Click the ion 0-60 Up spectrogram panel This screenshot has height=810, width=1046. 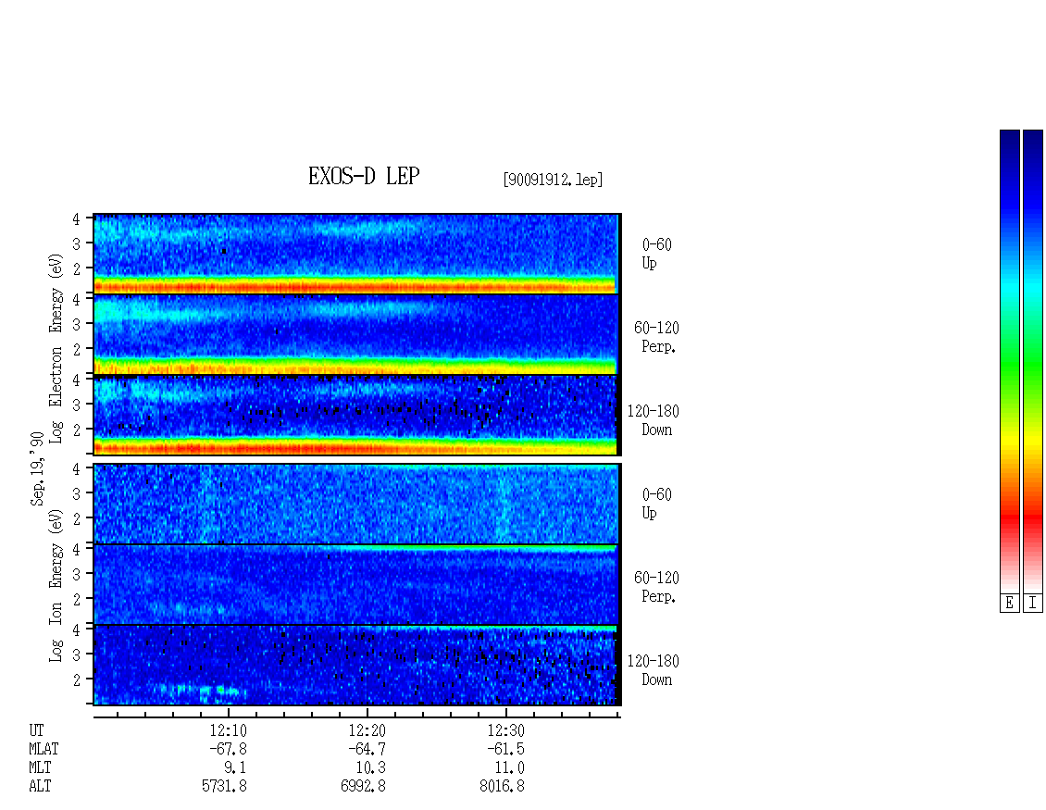pyautogui.click(x=357, y=504)
